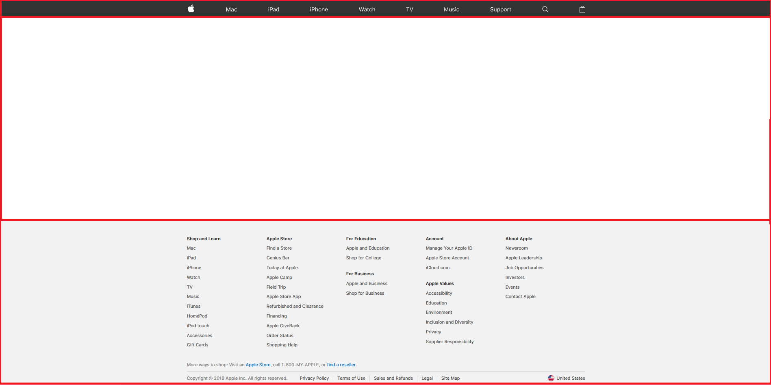Go to Shop for College link
771x385 pixels.
tap(363, 258)
